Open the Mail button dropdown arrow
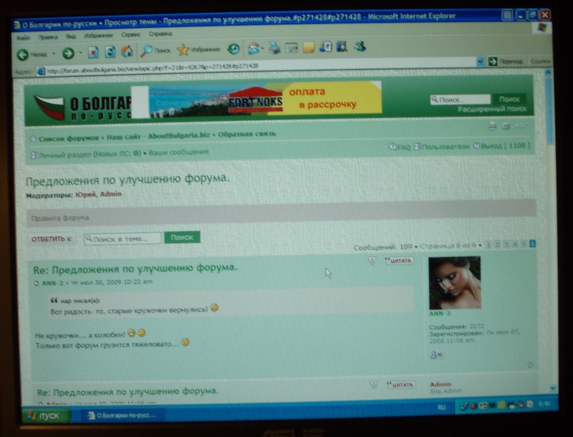Image resolution: width=573 pixels, height=437 pixels. pyautogui.click(x=263, y=49)
